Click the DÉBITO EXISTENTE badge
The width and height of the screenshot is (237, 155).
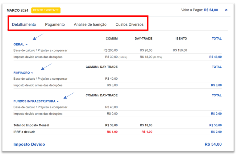46,10
